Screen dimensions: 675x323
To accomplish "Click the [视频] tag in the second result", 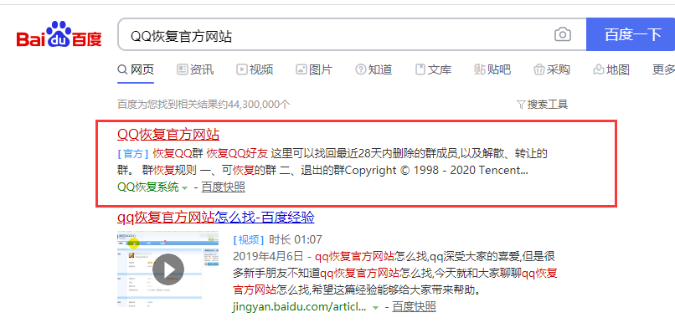I will pyautogui.click(x=249, y=239).
